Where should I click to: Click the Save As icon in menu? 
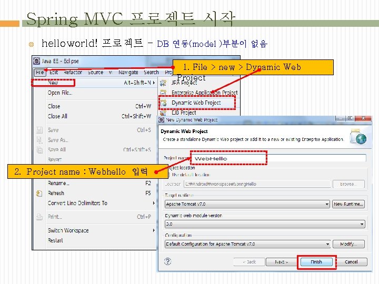(x=39, y=140)
